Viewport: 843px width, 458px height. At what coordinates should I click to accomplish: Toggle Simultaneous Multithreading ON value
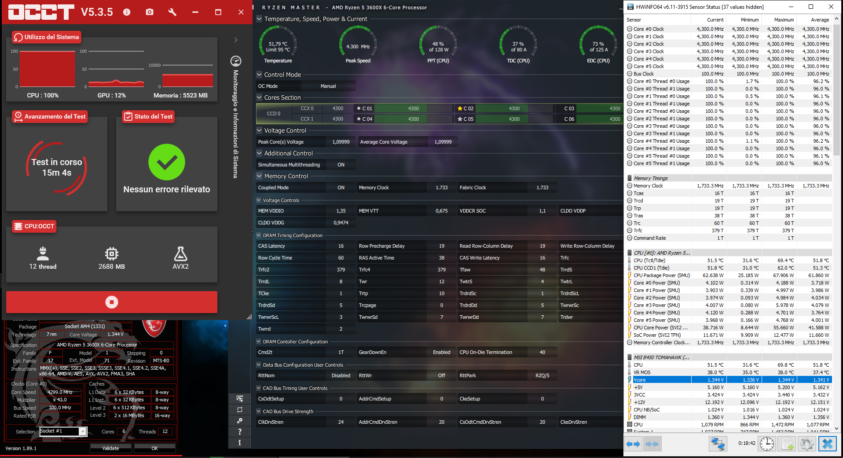pyautogui.click(x=341, y=165)
